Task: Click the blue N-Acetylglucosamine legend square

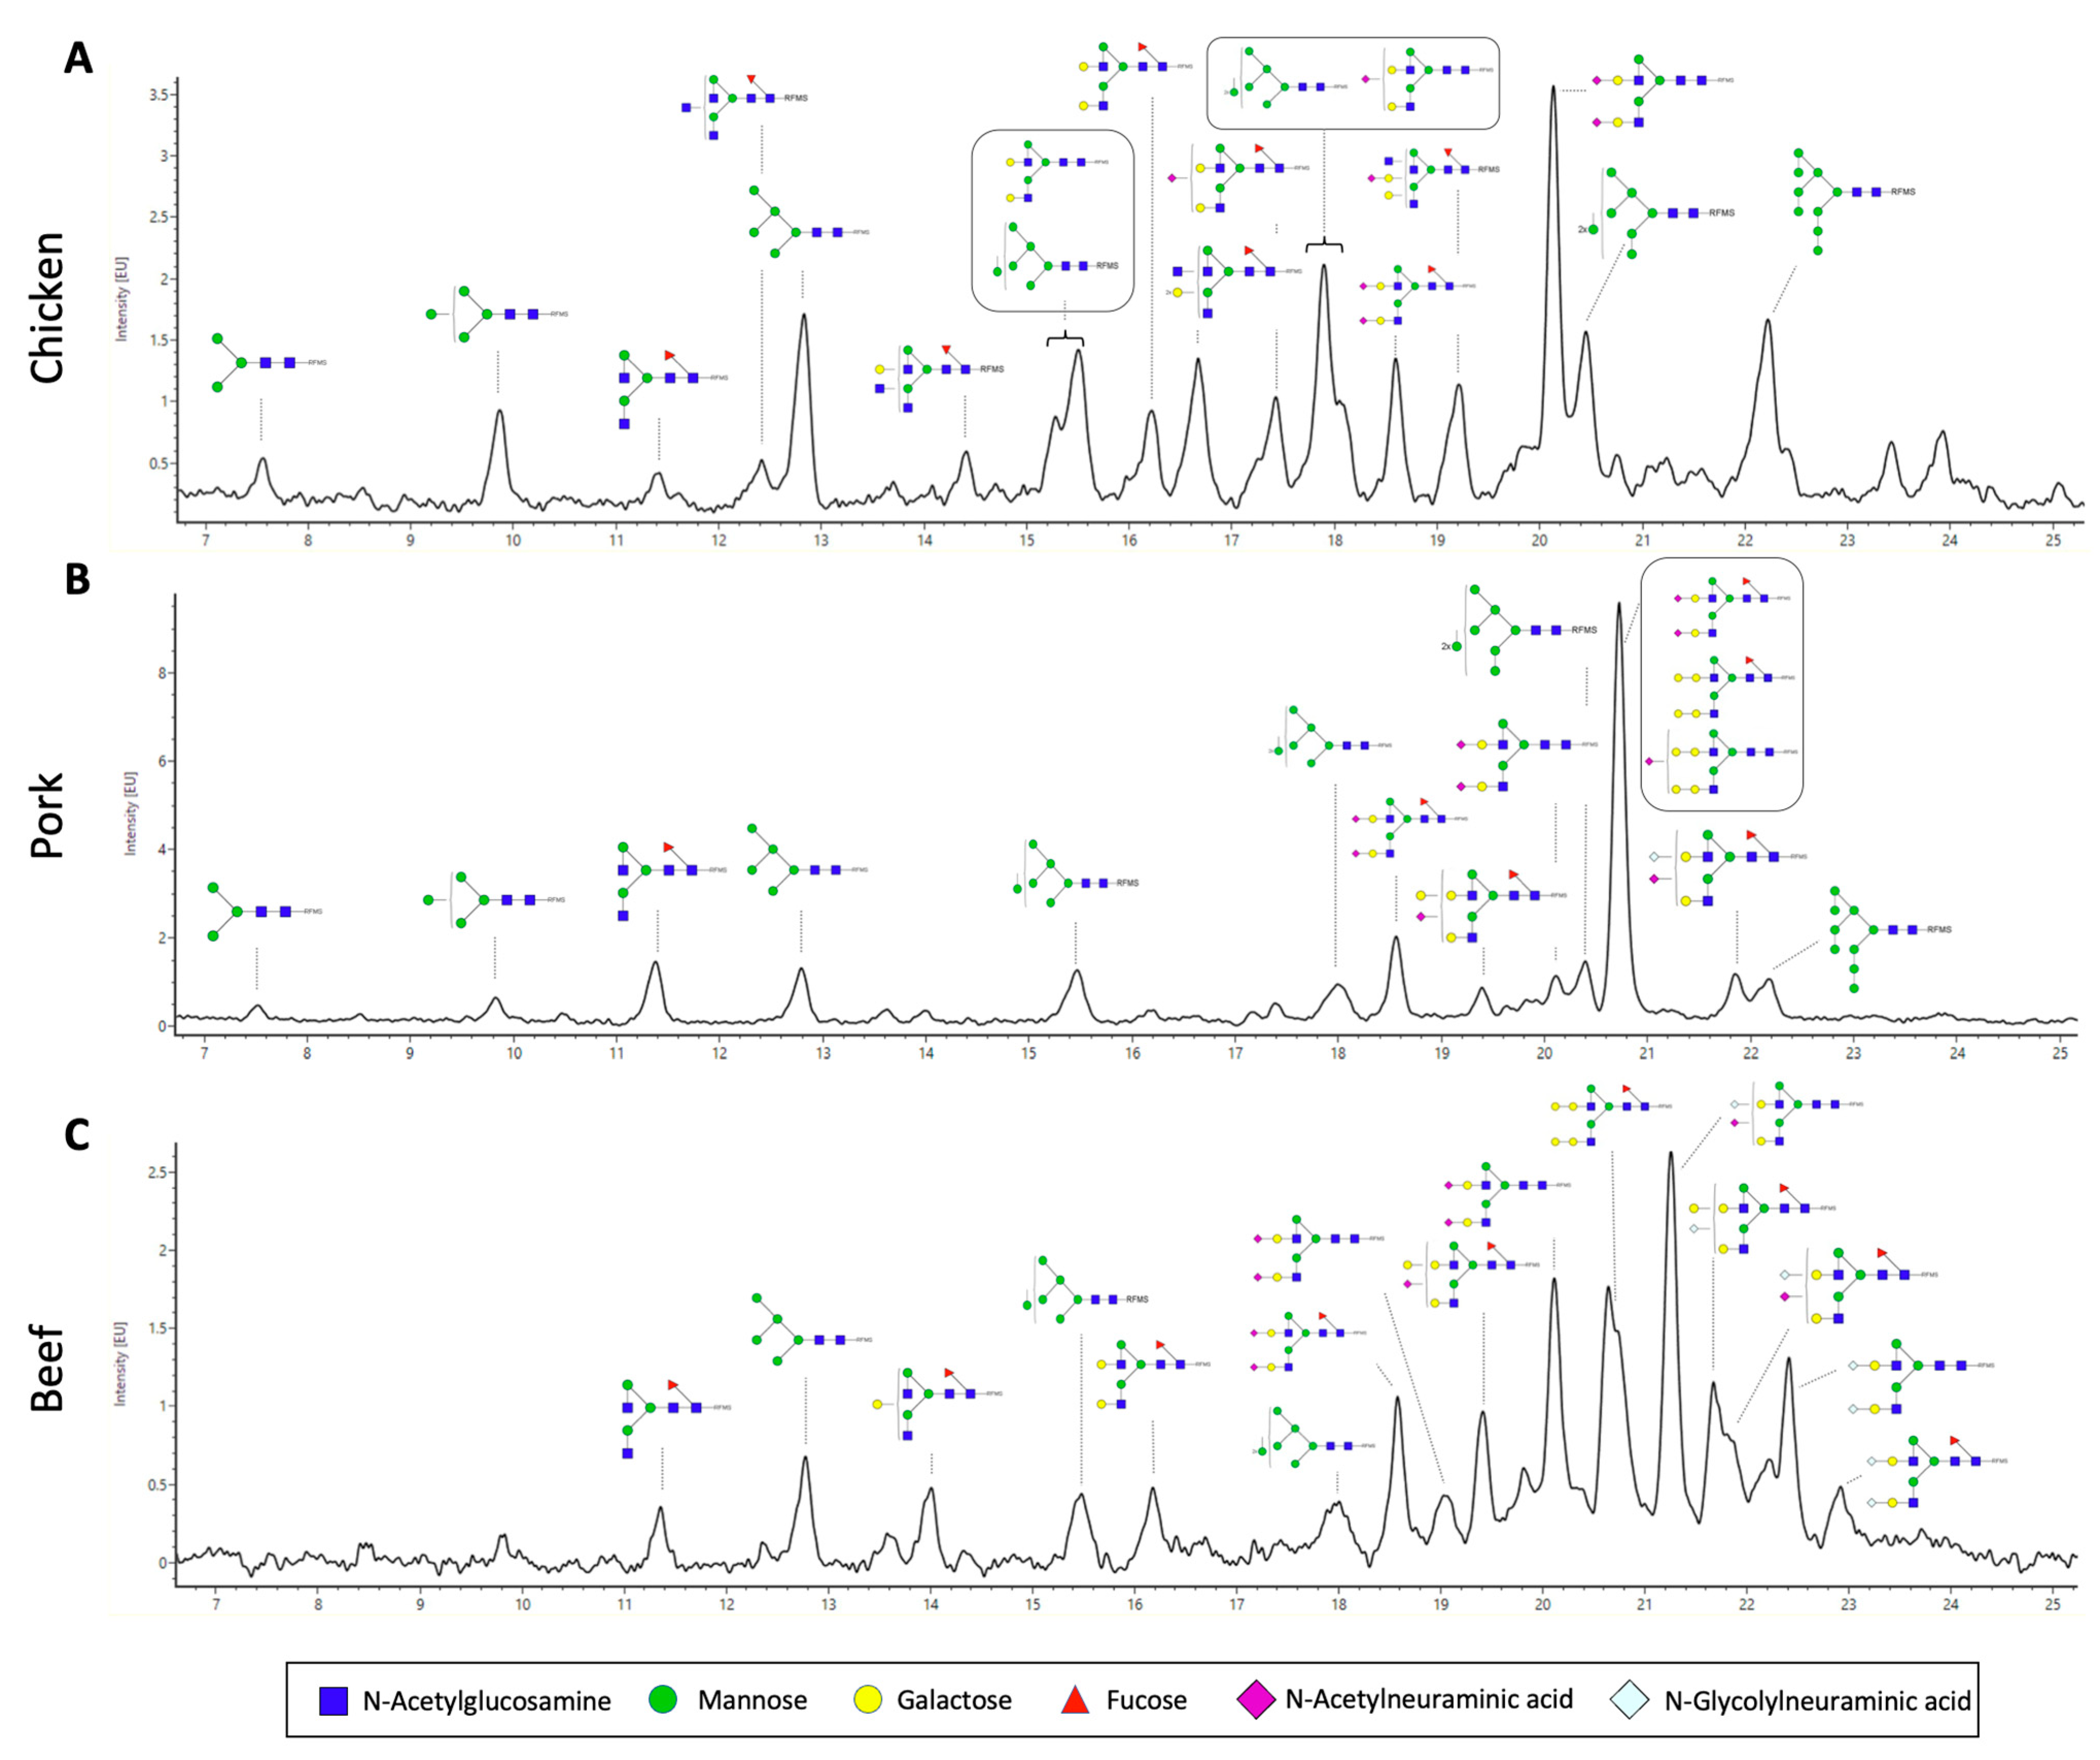Action: point(333,1701)
